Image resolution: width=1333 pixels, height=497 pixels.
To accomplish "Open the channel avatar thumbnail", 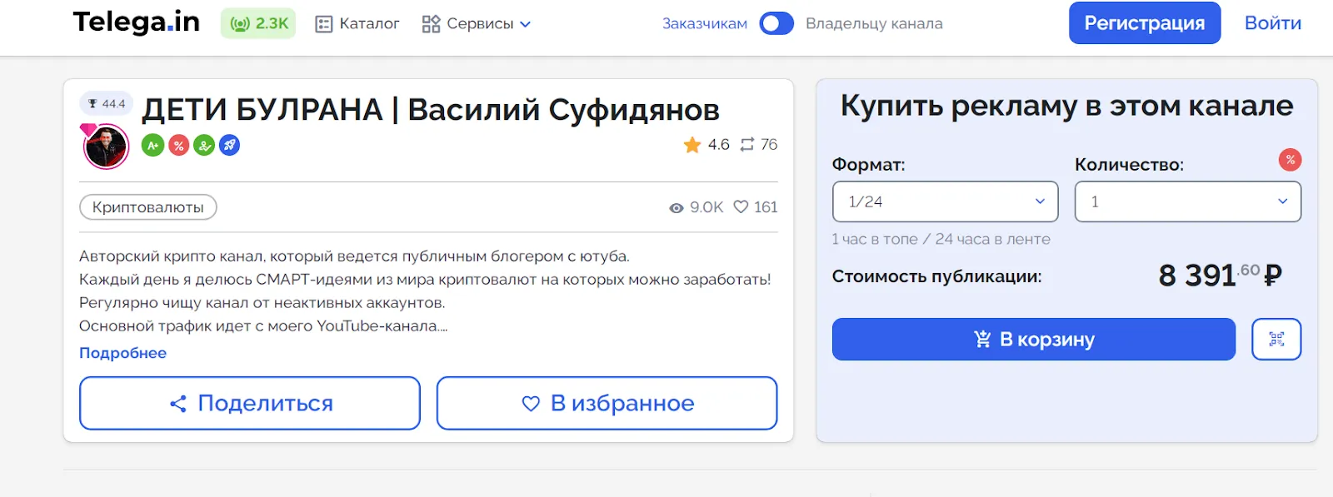I will [x=107, y=147].
